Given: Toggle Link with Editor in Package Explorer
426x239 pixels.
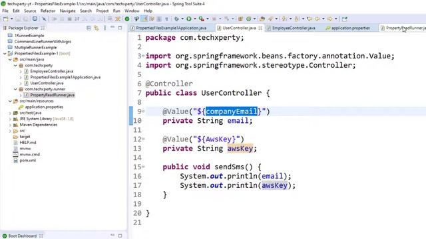Looking at the screenshot, I should click(97, 28).
